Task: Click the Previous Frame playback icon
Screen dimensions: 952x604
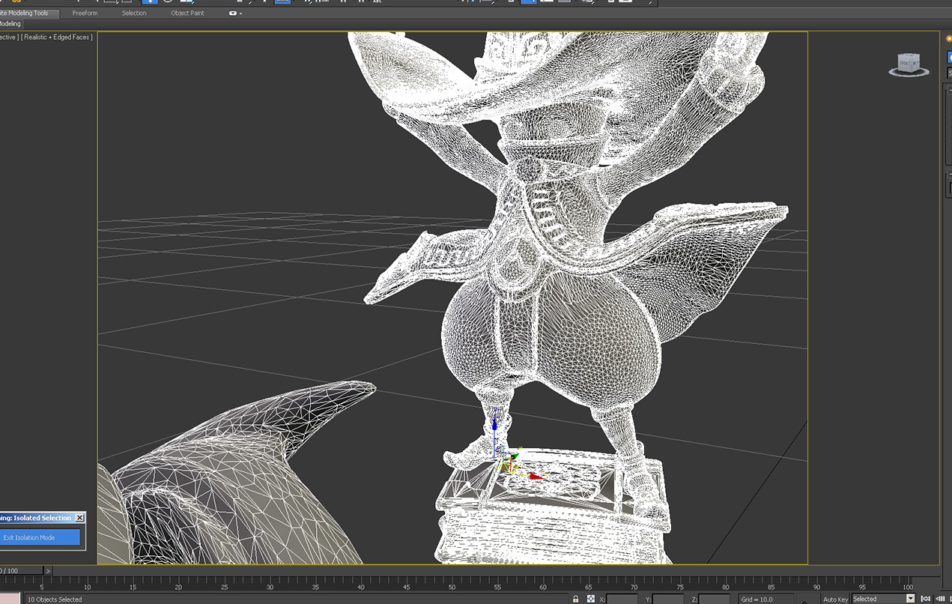Action: pos(939,599)
